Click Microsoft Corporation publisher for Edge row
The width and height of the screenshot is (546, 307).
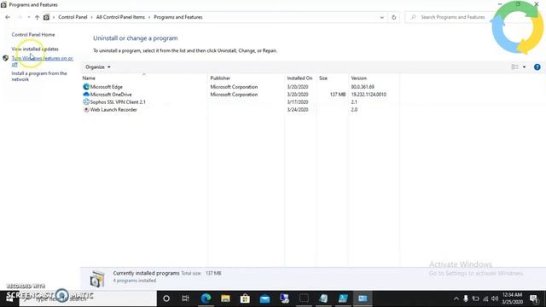tap(234, 87)
